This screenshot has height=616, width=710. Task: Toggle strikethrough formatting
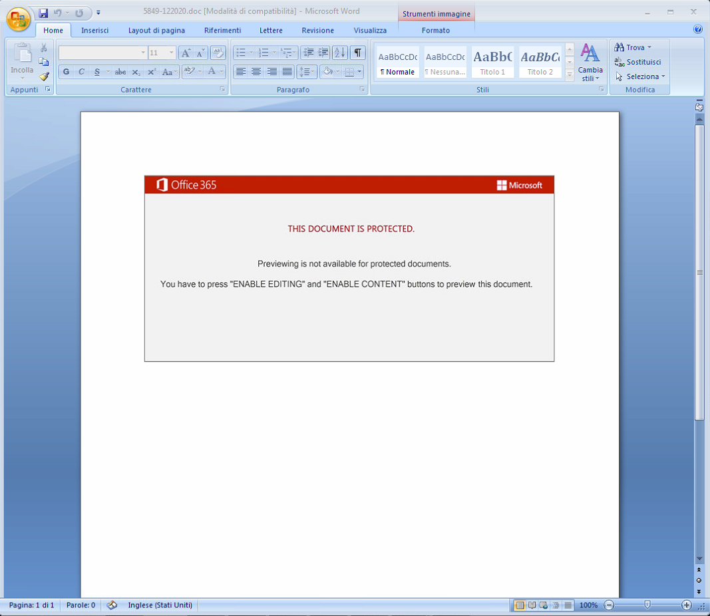point(120,72)
